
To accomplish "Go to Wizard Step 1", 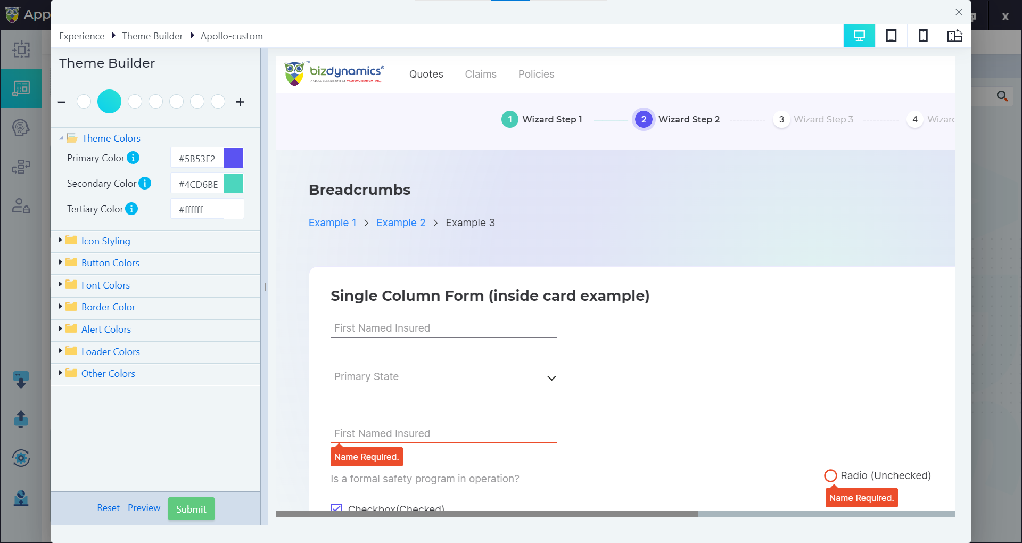I will tap(542, 119).
